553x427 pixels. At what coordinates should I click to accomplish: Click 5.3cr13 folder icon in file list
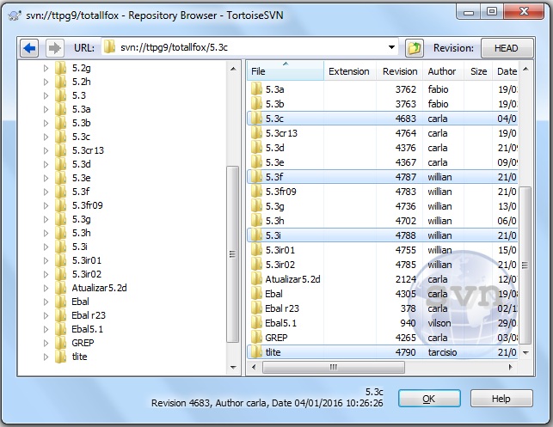point(256,133)
